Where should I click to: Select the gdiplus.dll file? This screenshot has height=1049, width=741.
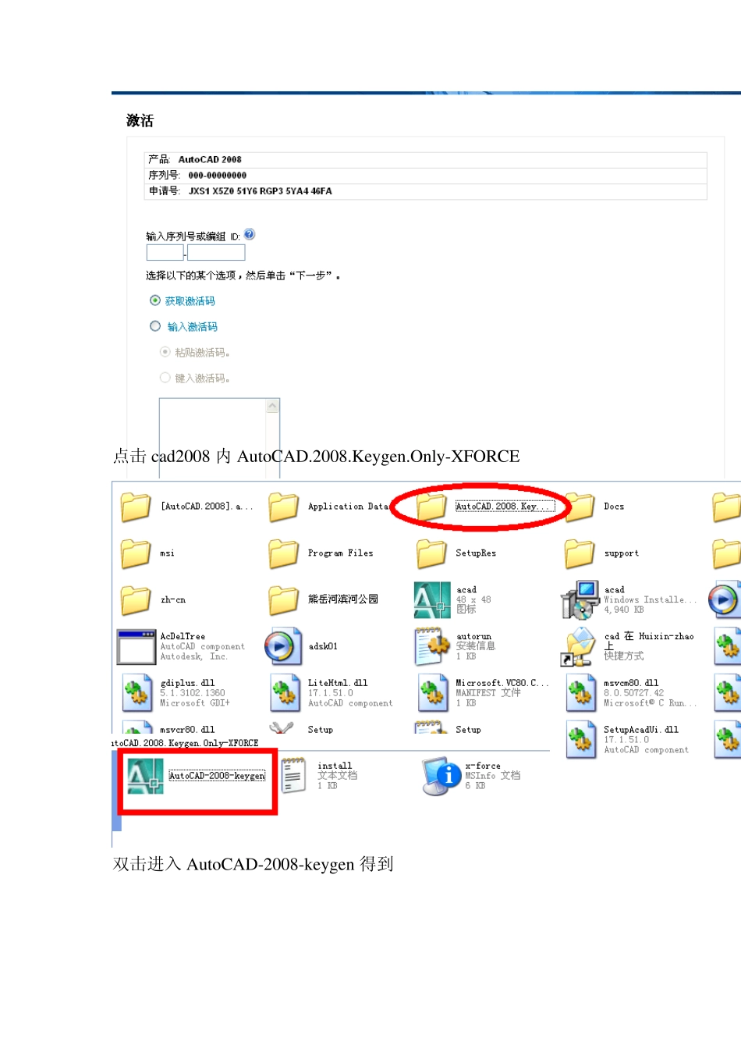click(x=175, y=693)
